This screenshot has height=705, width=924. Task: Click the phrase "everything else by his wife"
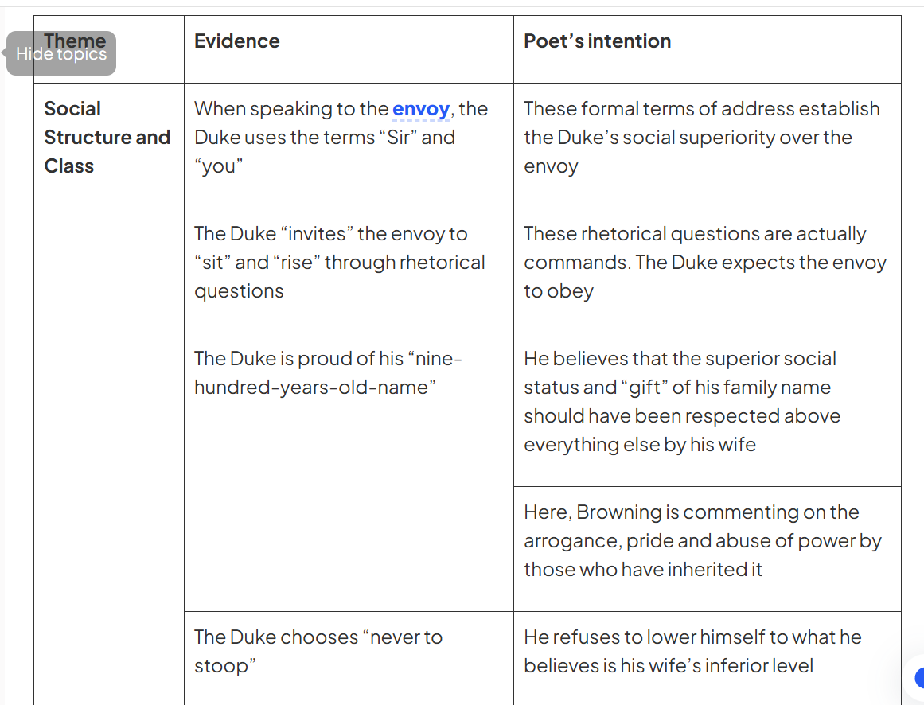[639, 445]
